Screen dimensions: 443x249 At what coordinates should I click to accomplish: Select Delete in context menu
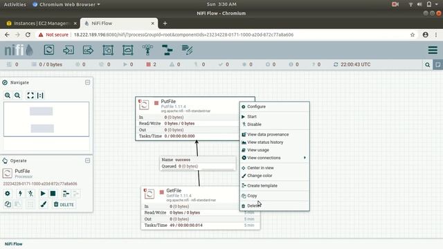point(274,206)
